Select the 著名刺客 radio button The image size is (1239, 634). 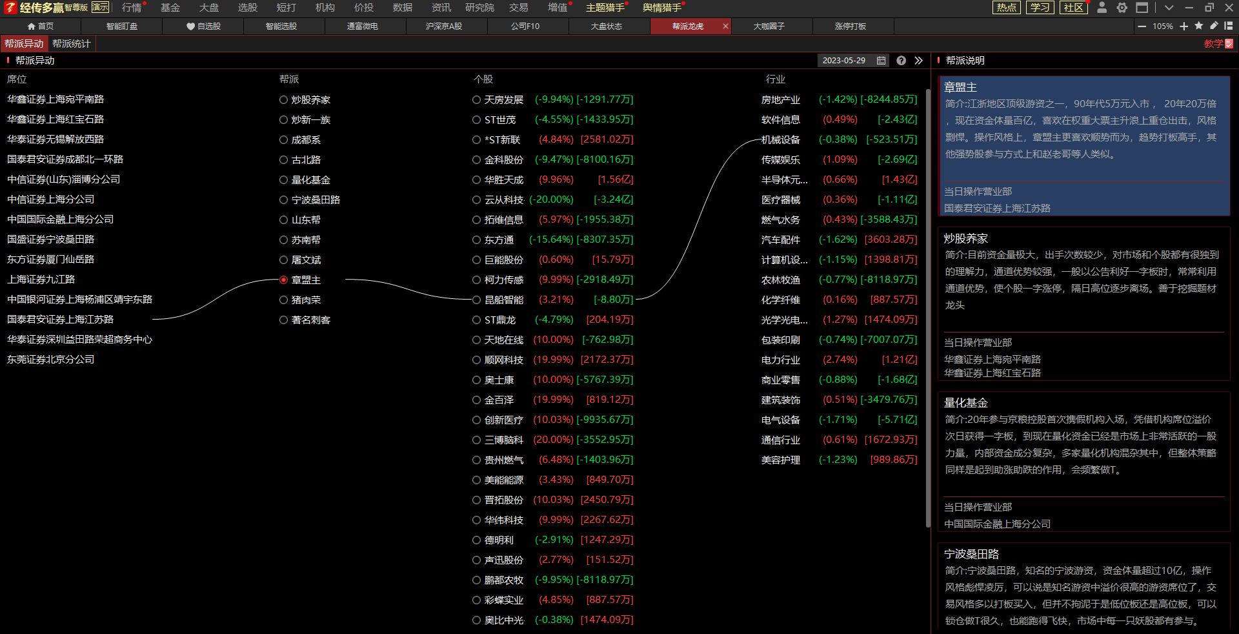click(x=283, y=320)
